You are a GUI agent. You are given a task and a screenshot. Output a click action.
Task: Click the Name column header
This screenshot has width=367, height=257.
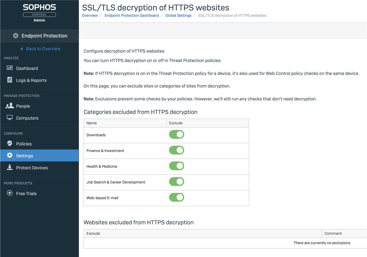pos(125,123)
